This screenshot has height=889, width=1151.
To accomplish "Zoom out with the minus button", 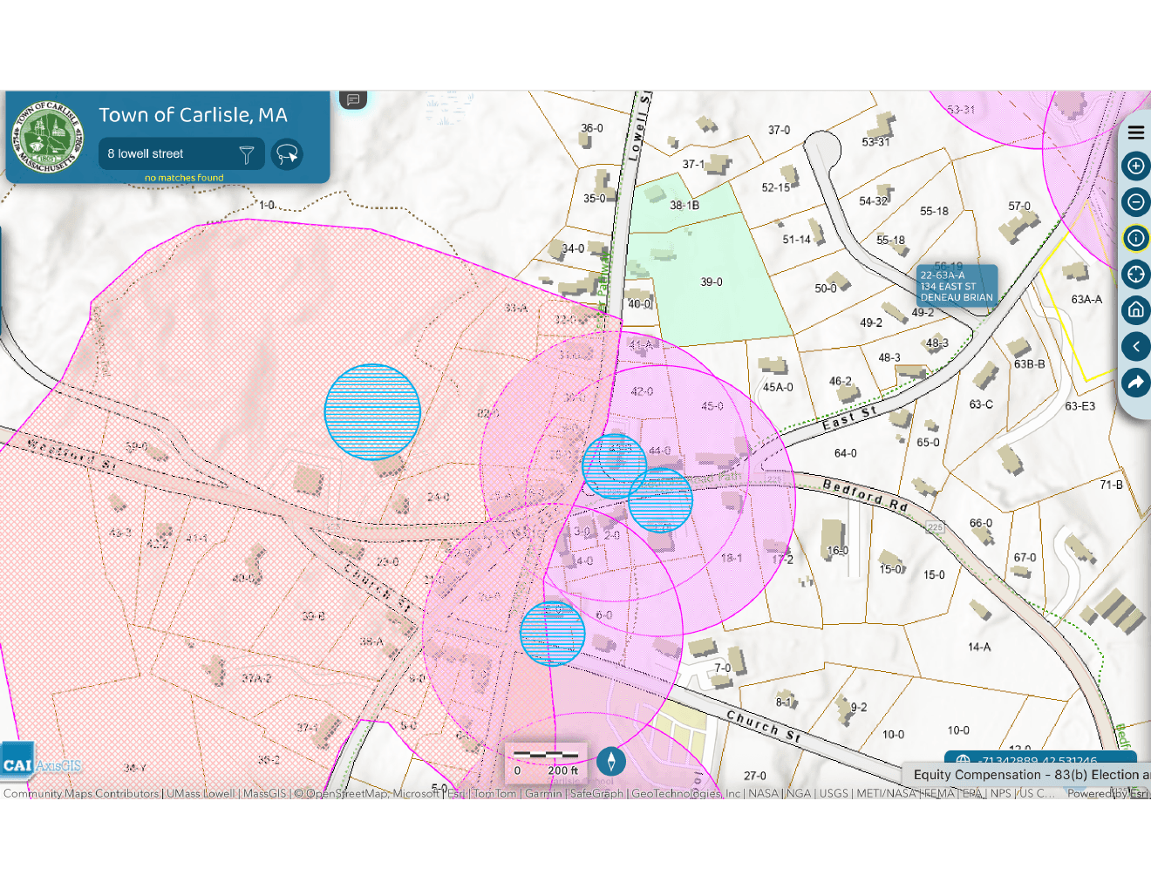I will [x=1135, y=202].
